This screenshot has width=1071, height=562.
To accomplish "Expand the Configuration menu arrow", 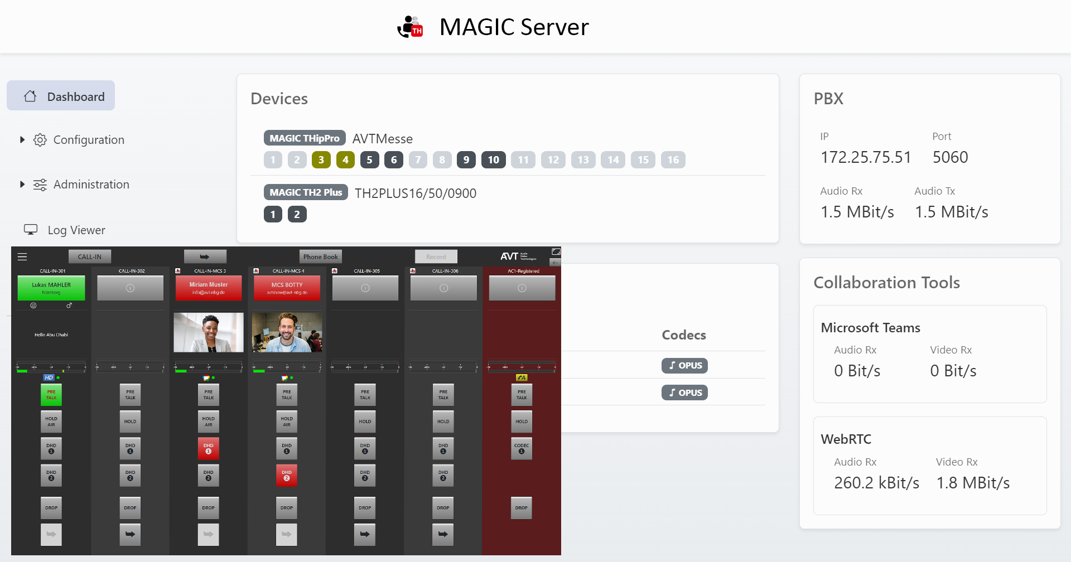I will coord(22,139).
